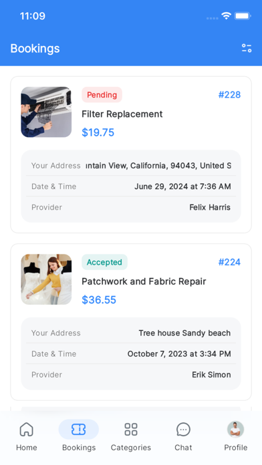Tap the Home icon in bottom bar
The image size is (262, 465).
tap(27, 430)
